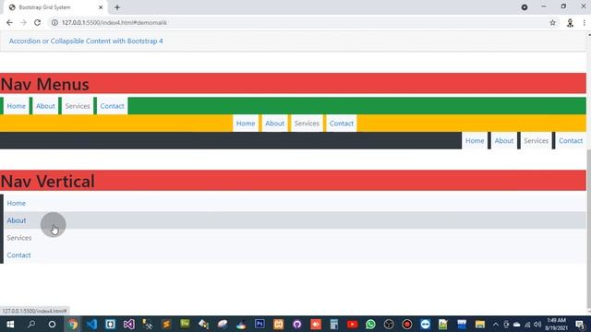This screenshot has width=591, height=332.
Task: Open the red record app on taskbar
Action: 407,324
